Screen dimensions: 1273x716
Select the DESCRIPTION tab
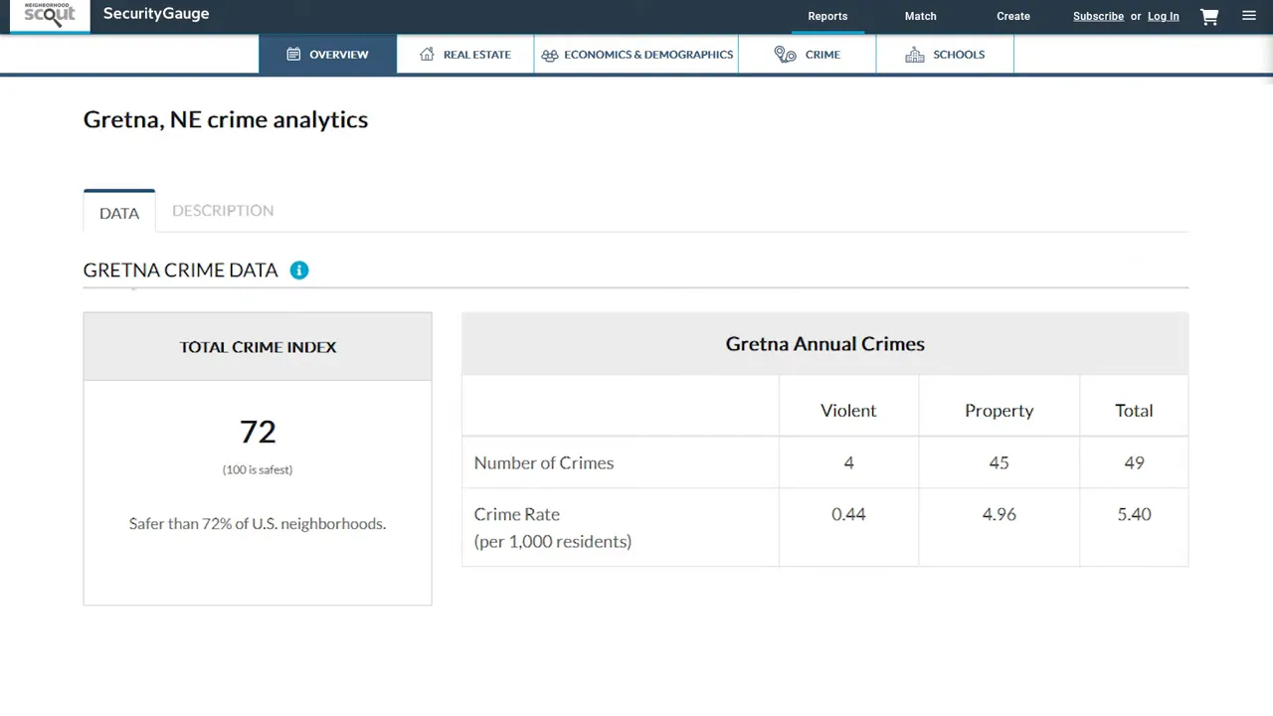[223, 211]
